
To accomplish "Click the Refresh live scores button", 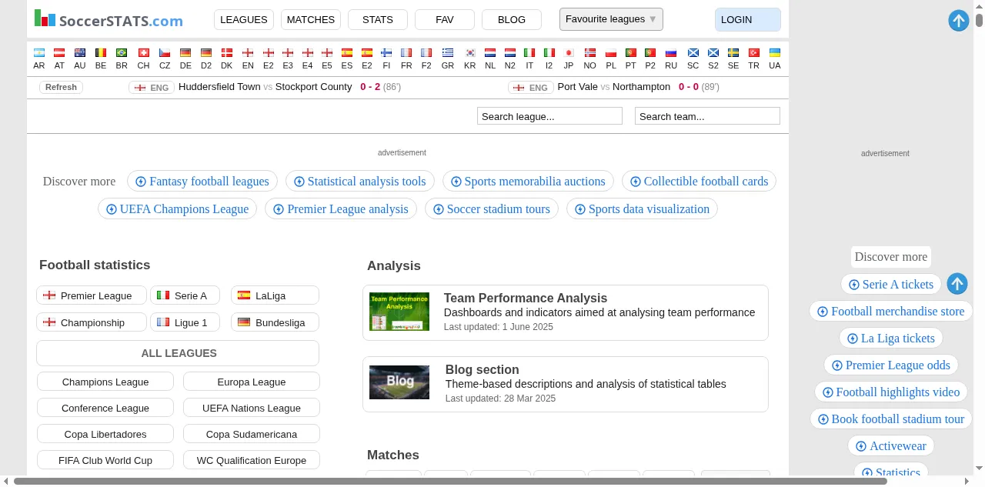I will pyautogui.click(x=61, y=88).
